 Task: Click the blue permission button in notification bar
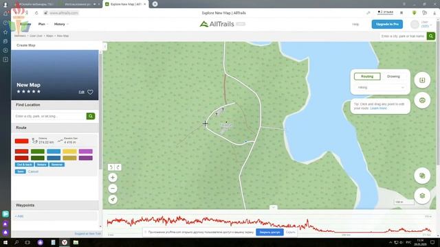(x=269, y=232)
